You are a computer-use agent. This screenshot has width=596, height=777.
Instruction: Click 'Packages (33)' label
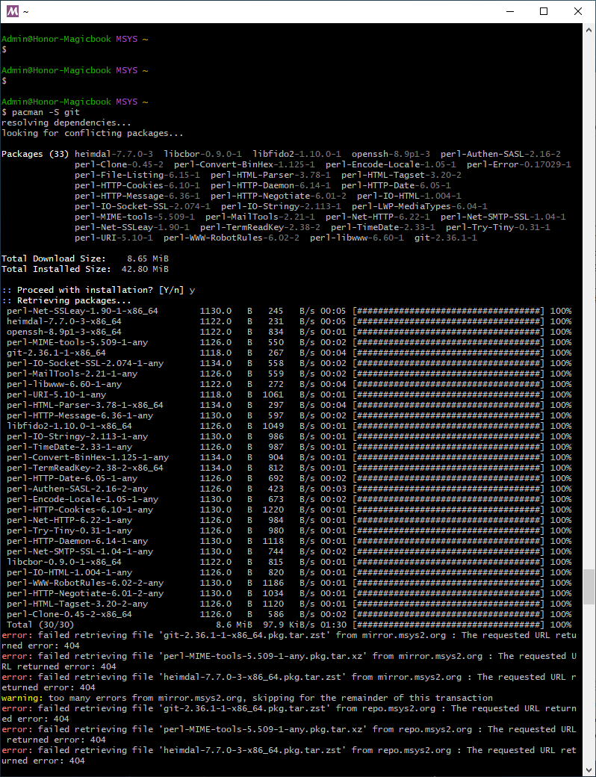pos(35,154)
